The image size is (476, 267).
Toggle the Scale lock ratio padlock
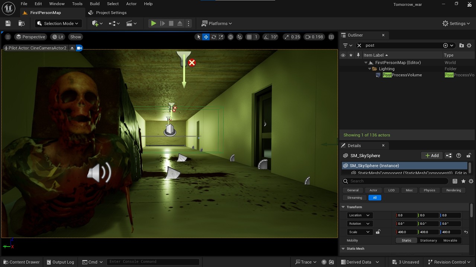[x=378, y=232]
